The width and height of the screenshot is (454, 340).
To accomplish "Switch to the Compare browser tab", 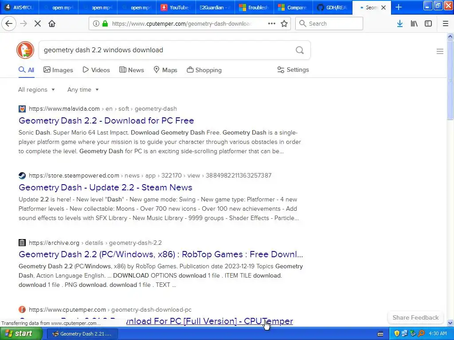I will (294, 7).
